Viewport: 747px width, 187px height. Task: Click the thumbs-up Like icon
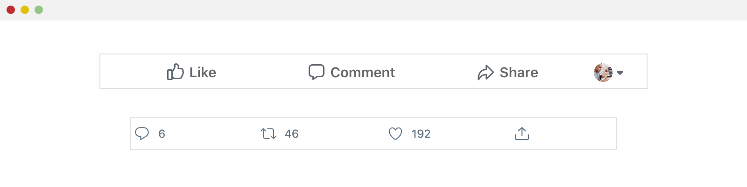pos(176,72)
